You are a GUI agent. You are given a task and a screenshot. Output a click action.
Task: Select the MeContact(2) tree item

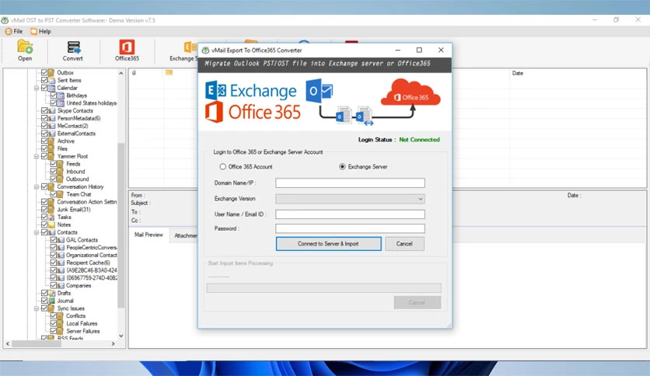pos(72,126)
